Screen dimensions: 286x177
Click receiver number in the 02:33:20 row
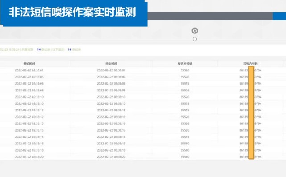pyautogui.click(x=250, y=157)
